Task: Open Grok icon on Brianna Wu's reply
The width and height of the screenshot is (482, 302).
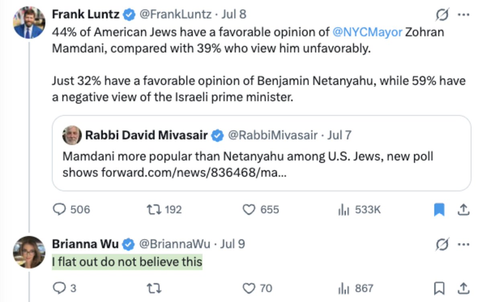Action: 442,244
